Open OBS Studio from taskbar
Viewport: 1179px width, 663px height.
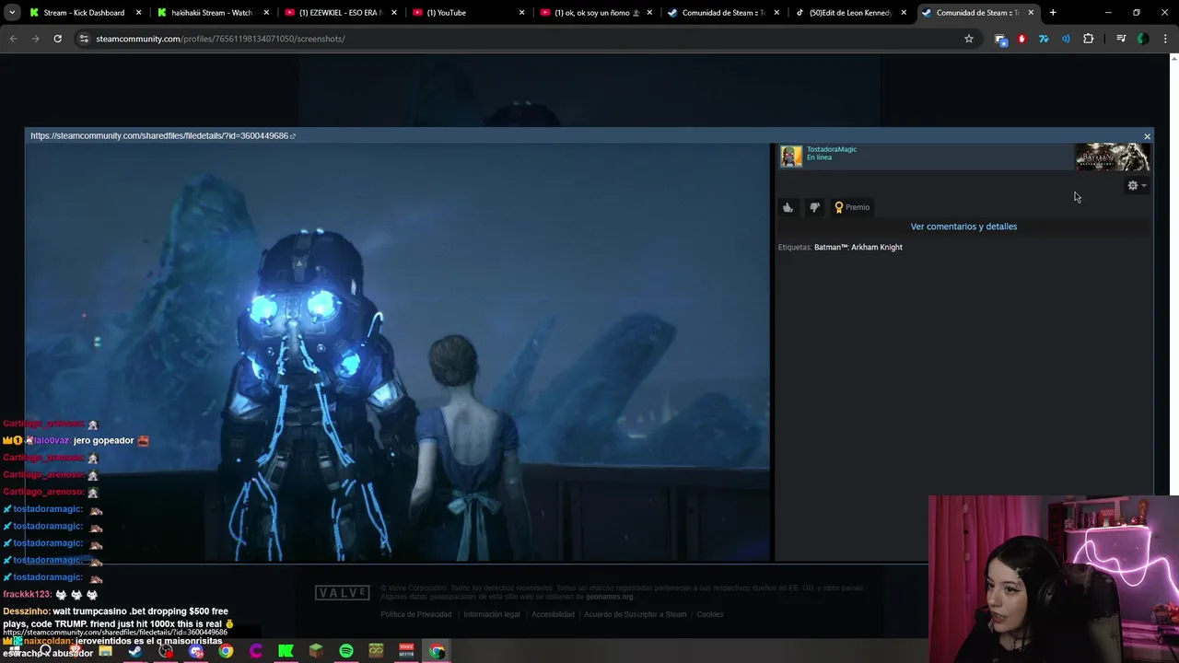166,651
